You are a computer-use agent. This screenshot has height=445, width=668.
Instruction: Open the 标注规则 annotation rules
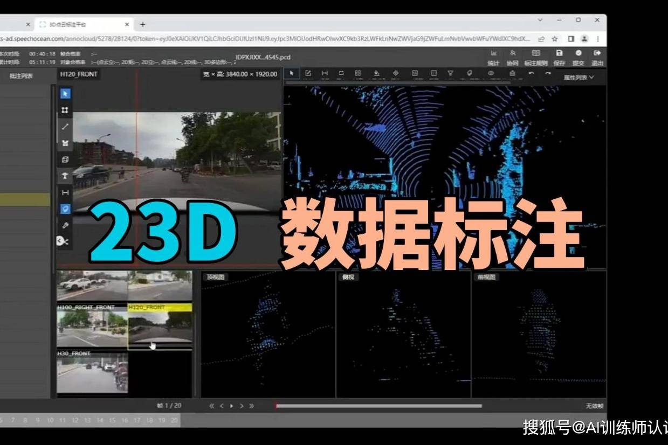pos(536,58)
